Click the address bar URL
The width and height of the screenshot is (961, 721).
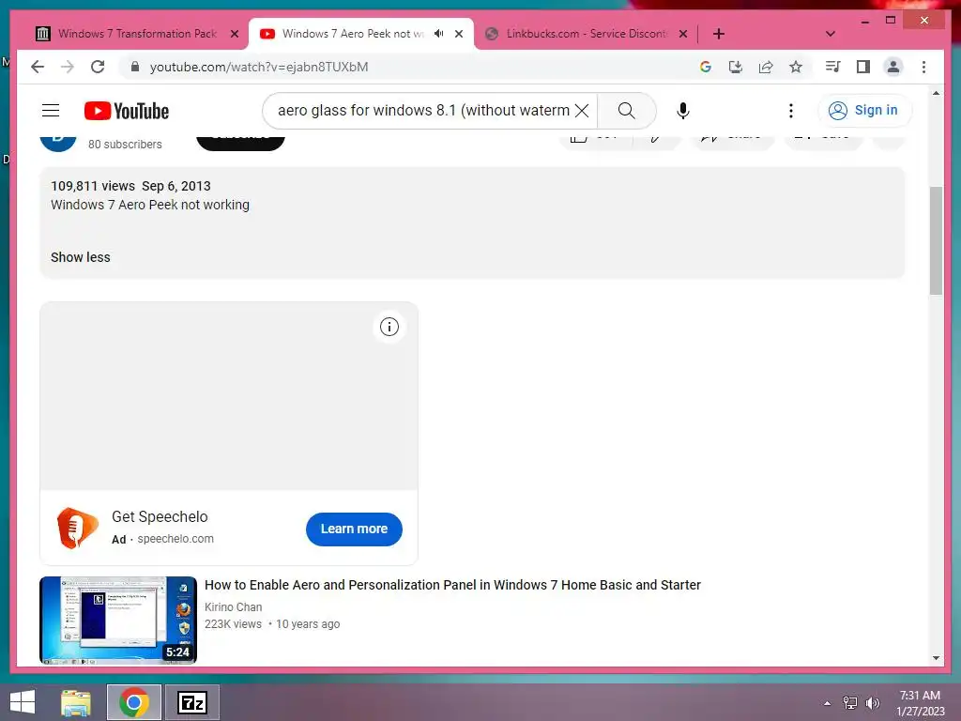(x=259, y=67)
